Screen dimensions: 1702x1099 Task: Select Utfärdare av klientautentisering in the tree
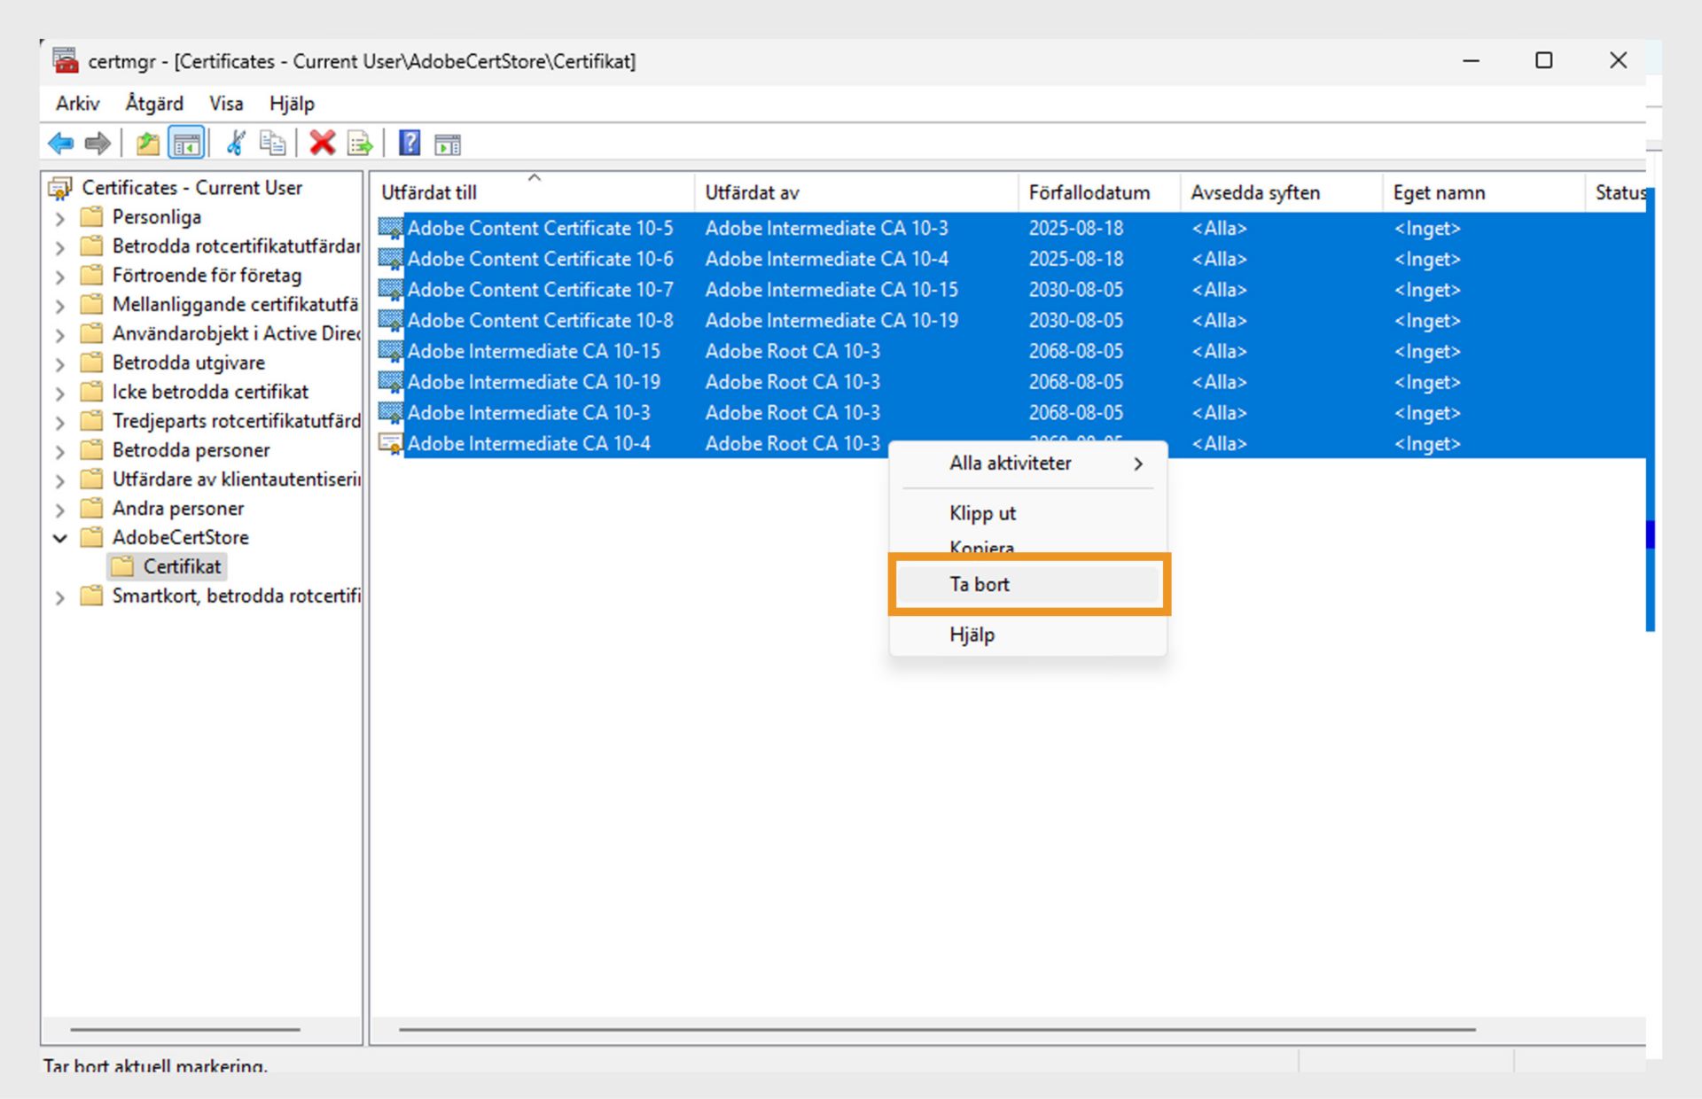(236, 479)
